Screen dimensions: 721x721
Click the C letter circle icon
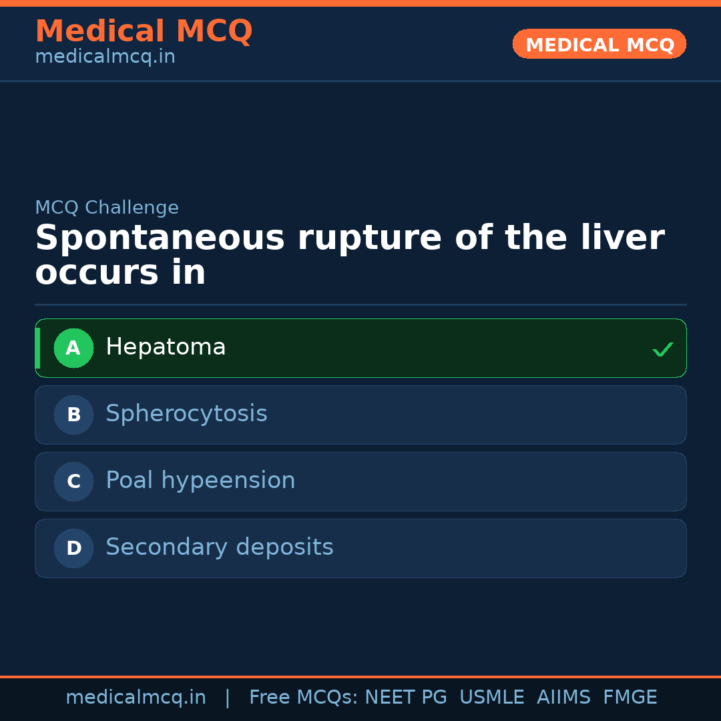(x=73, y=481)
